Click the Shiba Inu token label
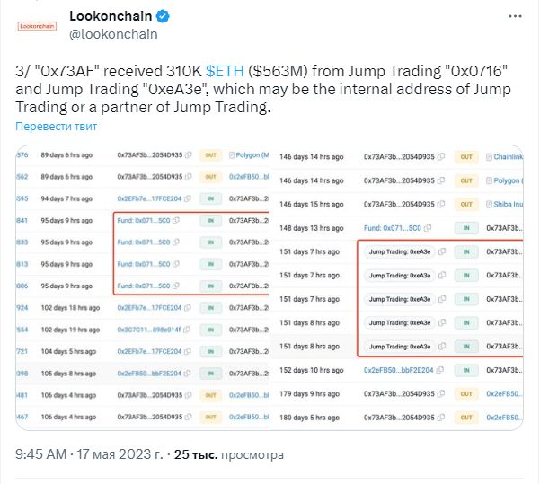The image size is (540, 484). (508, 204)
